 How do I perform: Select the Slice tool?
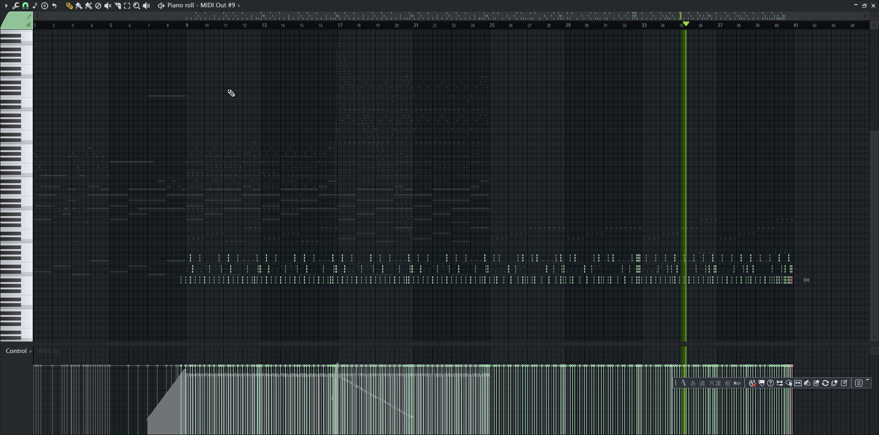[118, 5]
